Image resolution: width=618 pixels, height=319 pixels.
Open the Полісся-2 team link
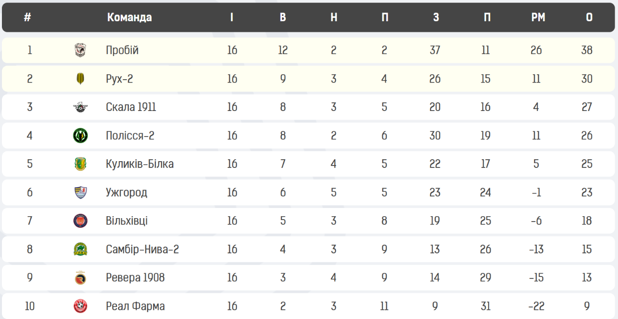click(130, 136)
